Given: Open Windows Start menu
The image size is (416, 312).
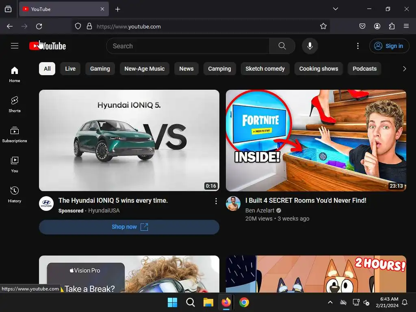Looking at the screenshot, I should click(x=172, y=302).
